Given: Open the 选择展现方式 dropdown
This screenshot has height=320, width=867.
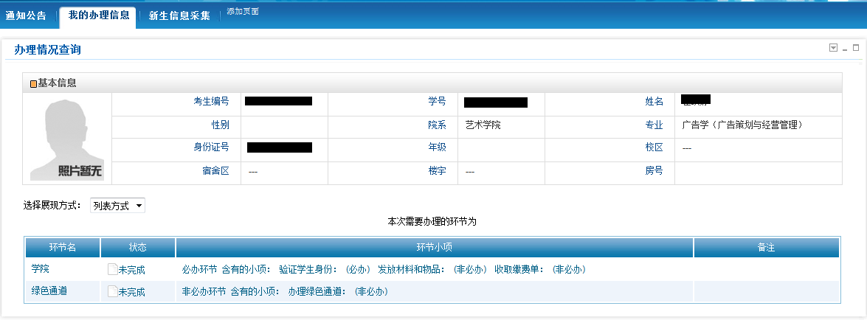Looking at the screenshot, I should coord(117,206).
